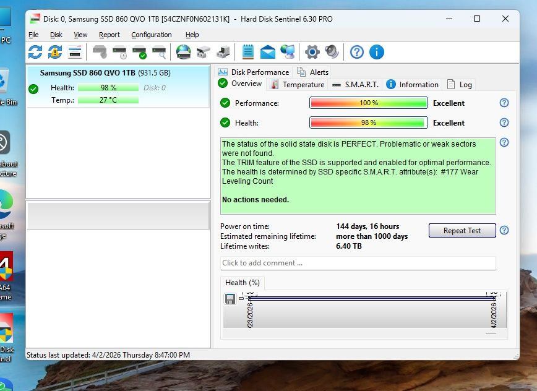Click the Refresh disk information icon
Screen dimensions: 537x391
[x=35, y=52]
